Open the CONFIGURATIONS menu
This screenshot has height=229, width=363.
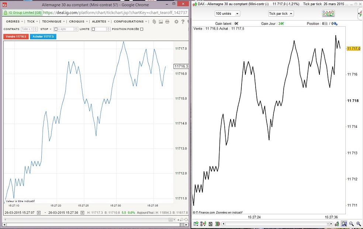click(130, 21)
